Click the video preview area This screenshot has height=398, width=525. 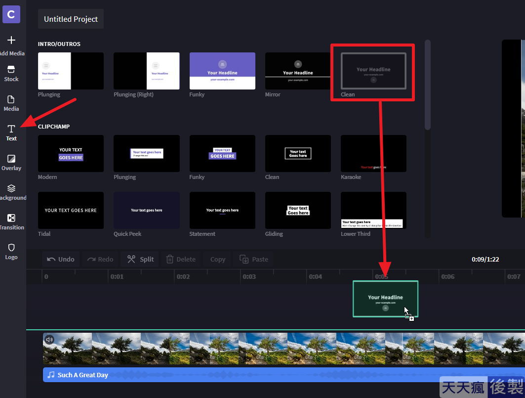[513, 129]
